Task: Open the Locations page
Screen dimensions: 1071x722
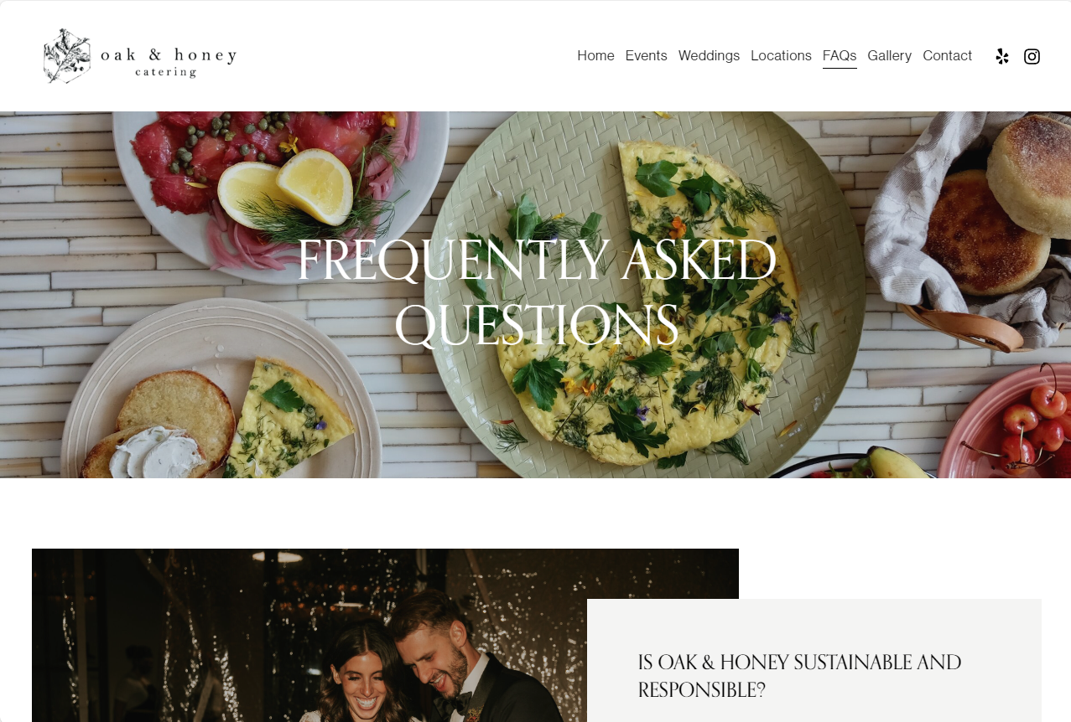Action: tap(781, 55)
